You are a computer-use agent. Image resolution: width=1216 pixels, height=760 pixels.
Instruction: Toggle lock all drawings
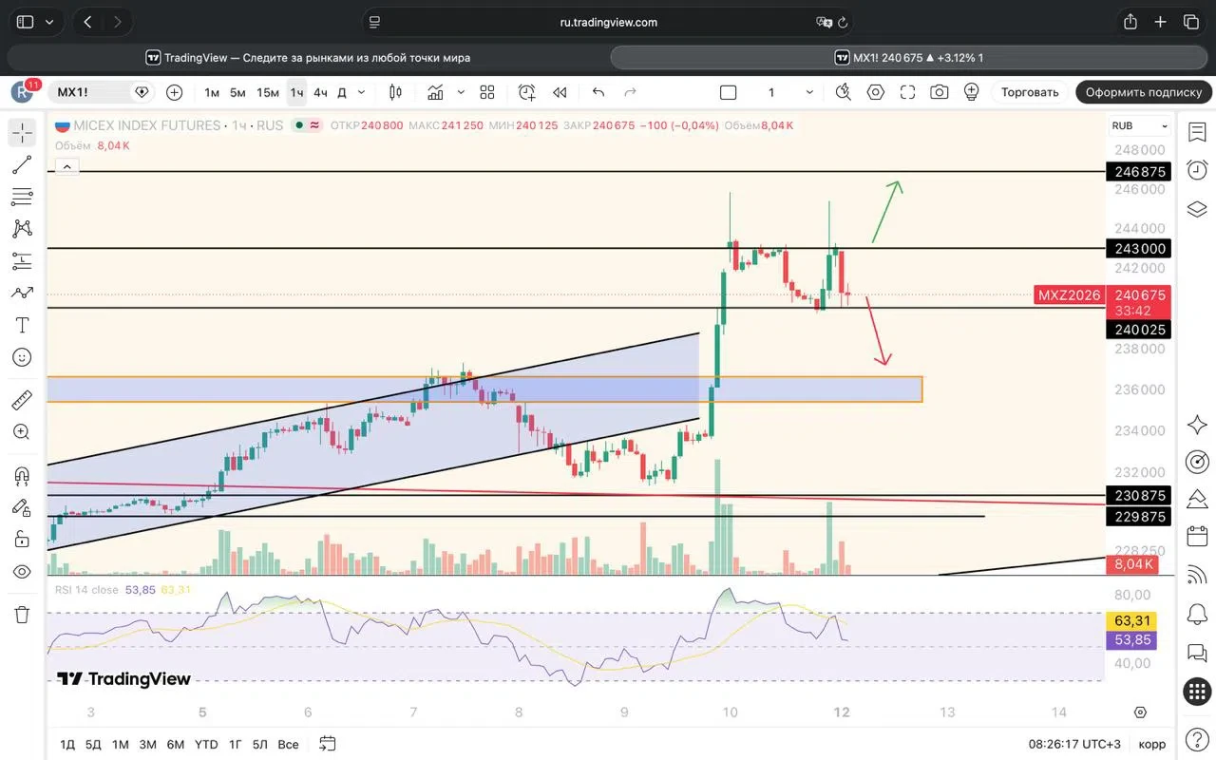(x=22, y=540)
